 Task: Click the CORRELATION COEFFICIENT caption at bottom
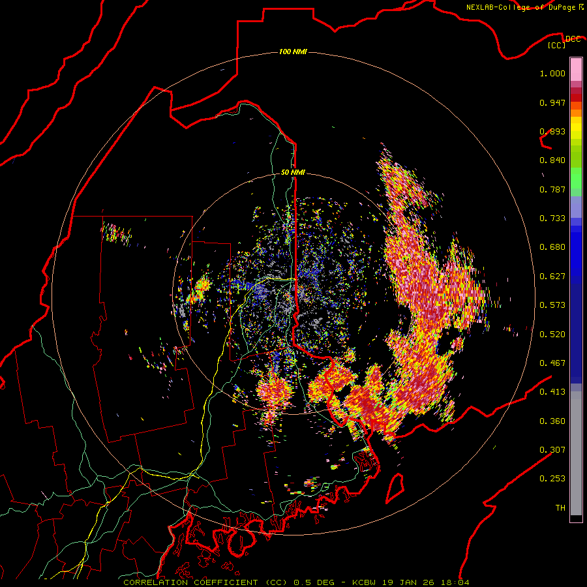pyautogui.click(x=296, y=582)
